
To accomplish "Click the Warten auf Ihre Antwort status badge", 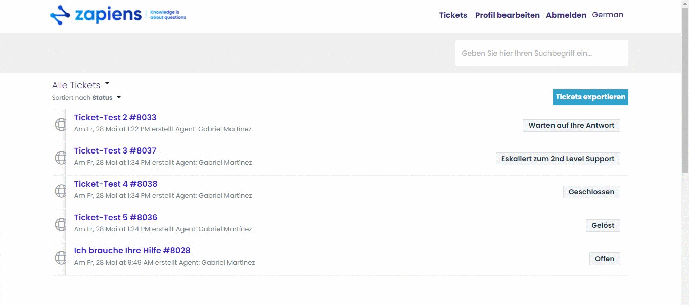I will [571, 125].
